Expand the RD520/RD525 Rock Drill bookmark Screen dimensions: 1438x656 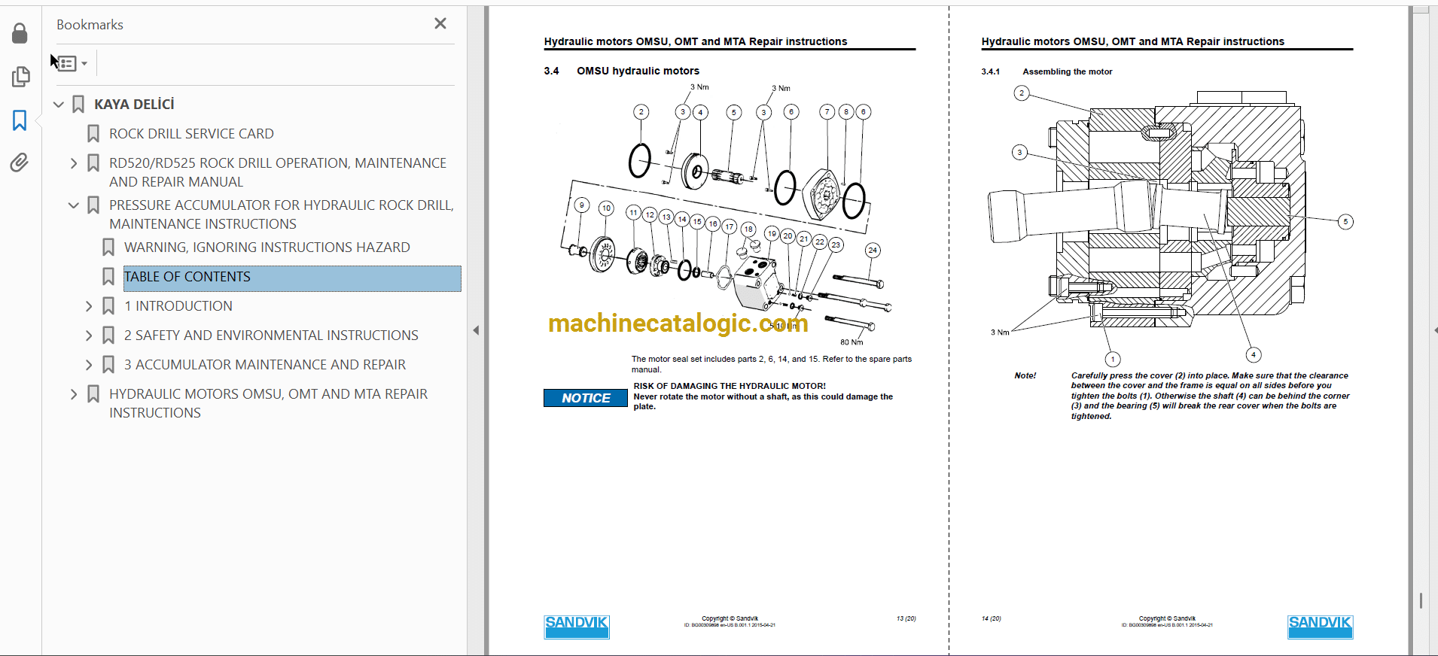click(x=74, y=163)
